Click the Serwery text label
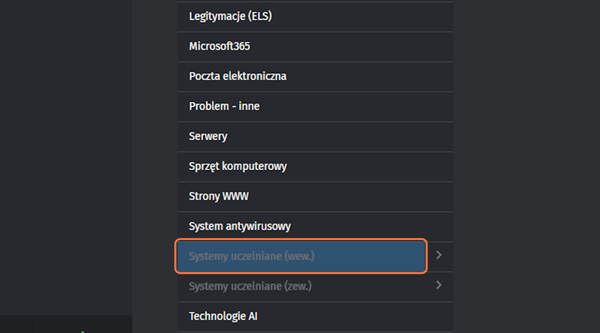The image size is (600, 333). point(208,136)
